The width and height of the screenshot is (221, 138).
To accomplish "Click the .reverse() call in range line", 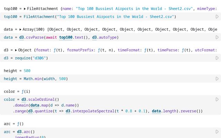I will pyautogui.click(x=189, y=111).
